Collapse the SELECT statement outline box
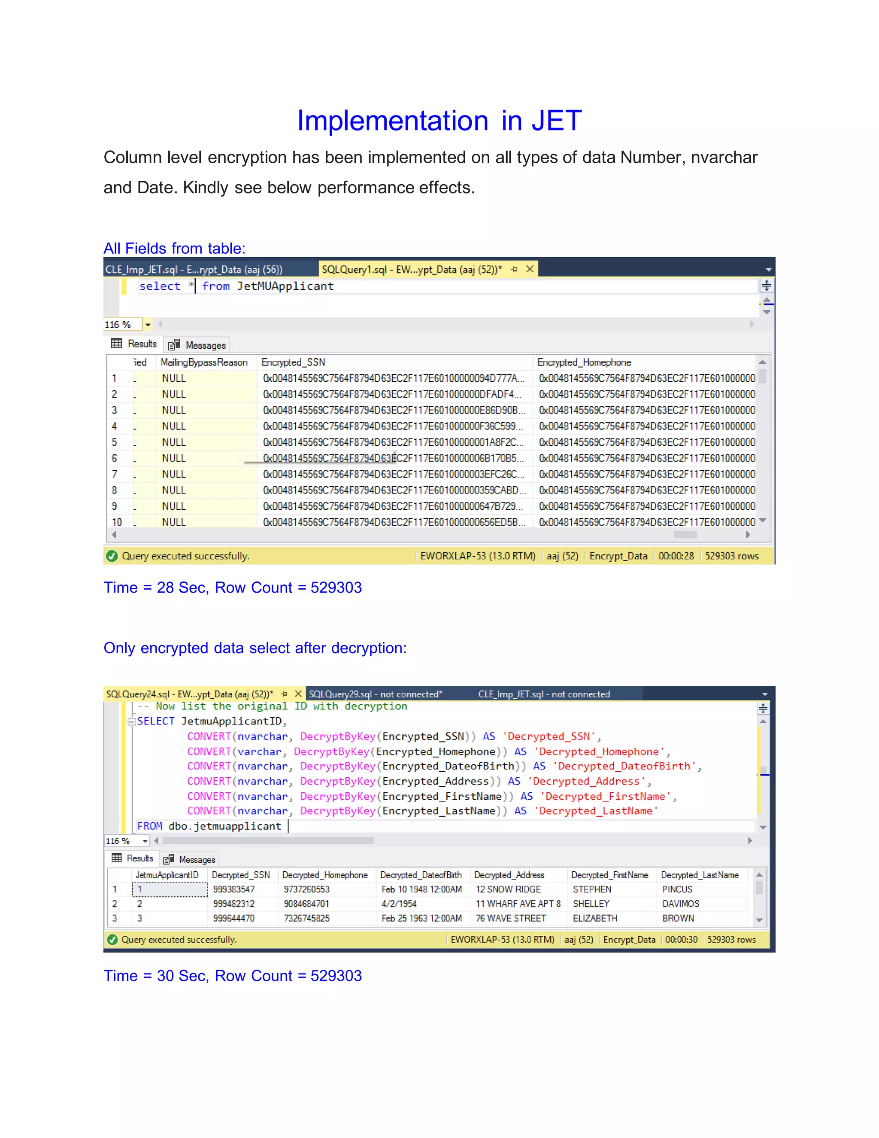879x1138 pixels. (x=131, y=722)
